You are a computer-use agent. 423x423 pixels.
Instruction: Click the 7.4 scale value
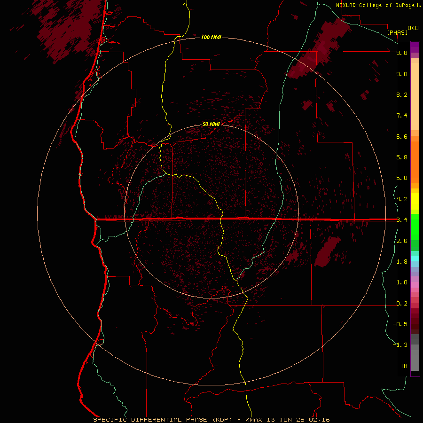click(402, 116)
